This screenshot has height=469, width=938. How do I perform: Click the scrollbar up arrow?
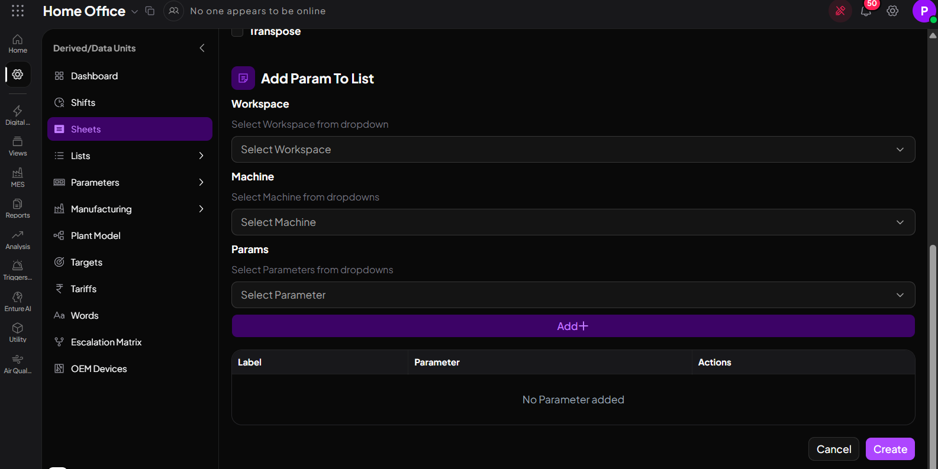click(x=933, y=35)
